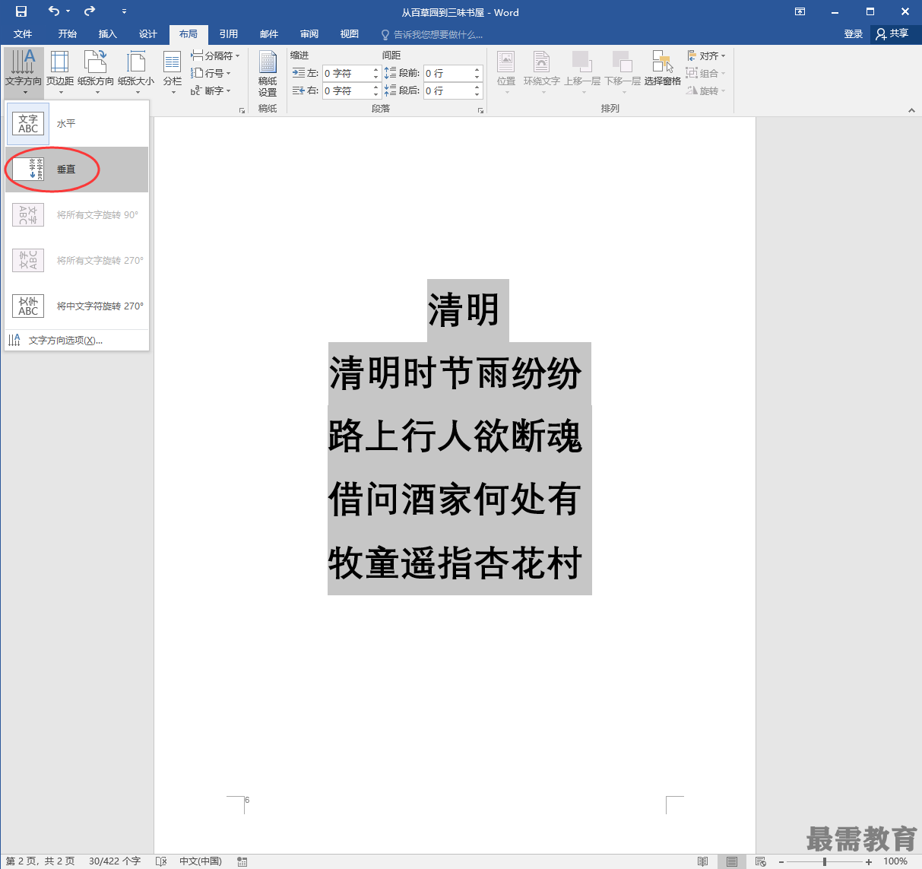Open the 纸张大小 paper size dropdown
The width and height of the screenshot is (922, 869).
(x=136, y=72)
